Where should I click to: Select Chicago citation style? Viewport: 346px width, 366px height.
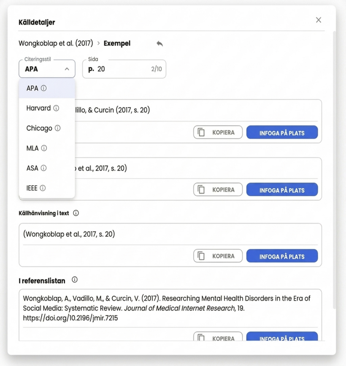(47, 128)
